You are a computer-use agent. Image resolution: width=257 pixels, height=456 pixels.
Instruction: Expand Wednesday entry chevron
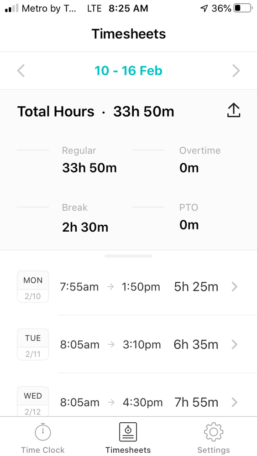[x=234, y=403]
